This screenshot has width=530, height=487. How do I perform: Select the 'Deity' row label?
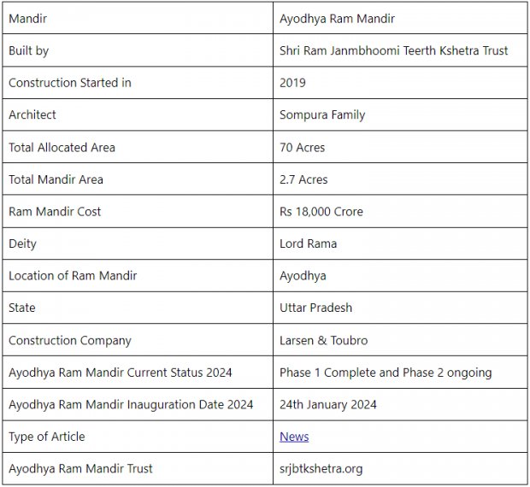coord(23,243)
